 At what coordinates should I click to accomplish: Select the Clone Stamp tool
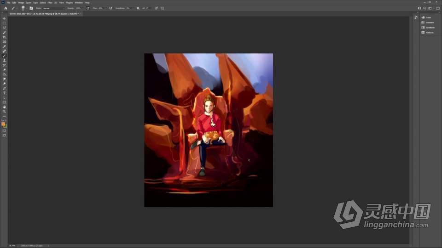click(4, 61)
